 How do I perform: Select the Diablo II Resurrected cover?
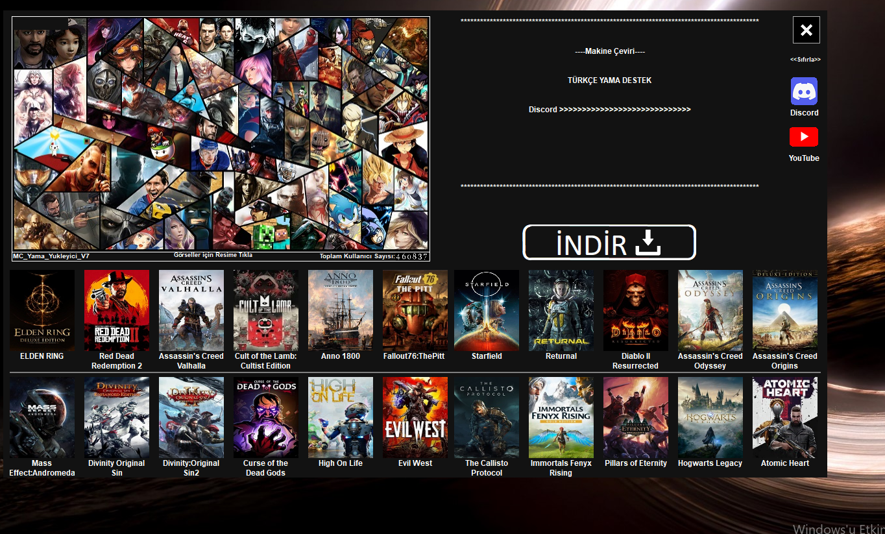[x=636, y=311]
